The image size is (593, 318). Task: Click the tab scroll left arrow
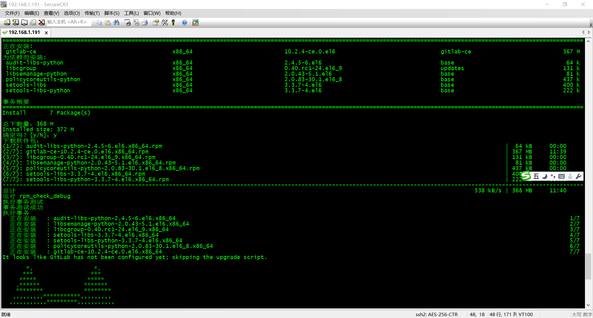(583, 32)
